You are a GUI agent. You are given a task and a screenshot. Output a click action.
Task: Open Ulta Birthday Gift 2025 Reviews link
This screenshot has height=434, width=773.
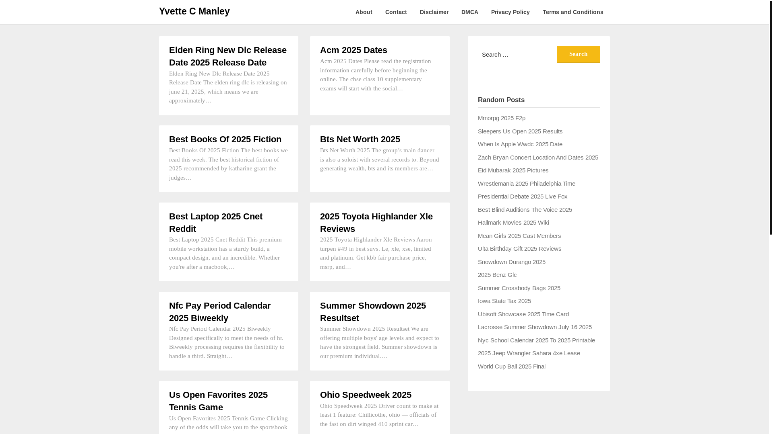519,249
